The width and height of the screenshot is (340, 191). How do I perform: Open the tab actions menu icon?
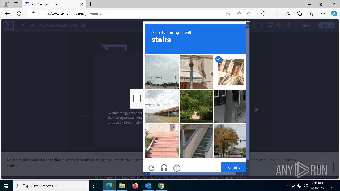point(16,4)
